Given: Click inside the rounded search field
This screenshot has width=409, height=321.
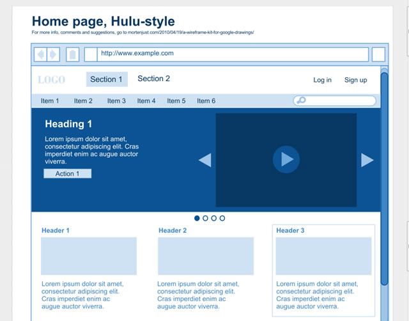Looking at the screenshot, I should pyautogui.click(x=335, y=101).
